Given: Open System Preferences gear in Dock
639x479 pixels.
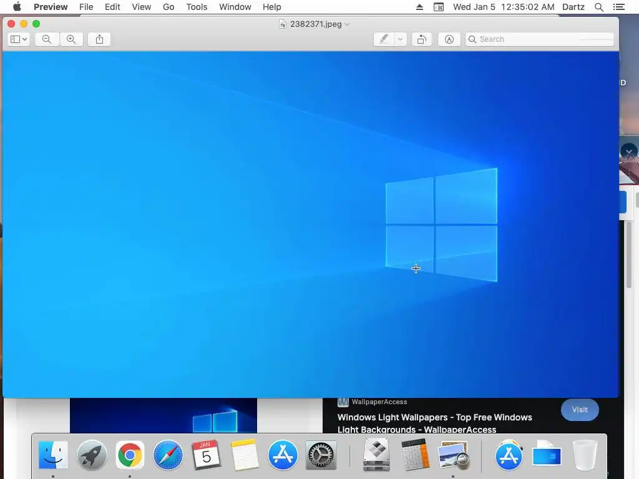Looking at the screenshot, I should click(x=321, y=455).
